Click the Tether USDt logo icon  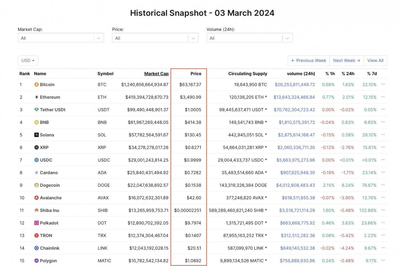coord(36,110)
